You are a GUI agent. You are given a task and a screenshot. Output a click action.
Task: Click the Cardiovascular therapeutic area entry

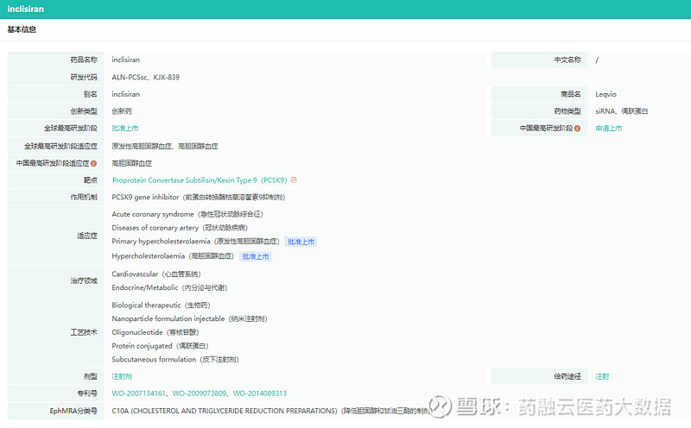(x=156, y=274)
